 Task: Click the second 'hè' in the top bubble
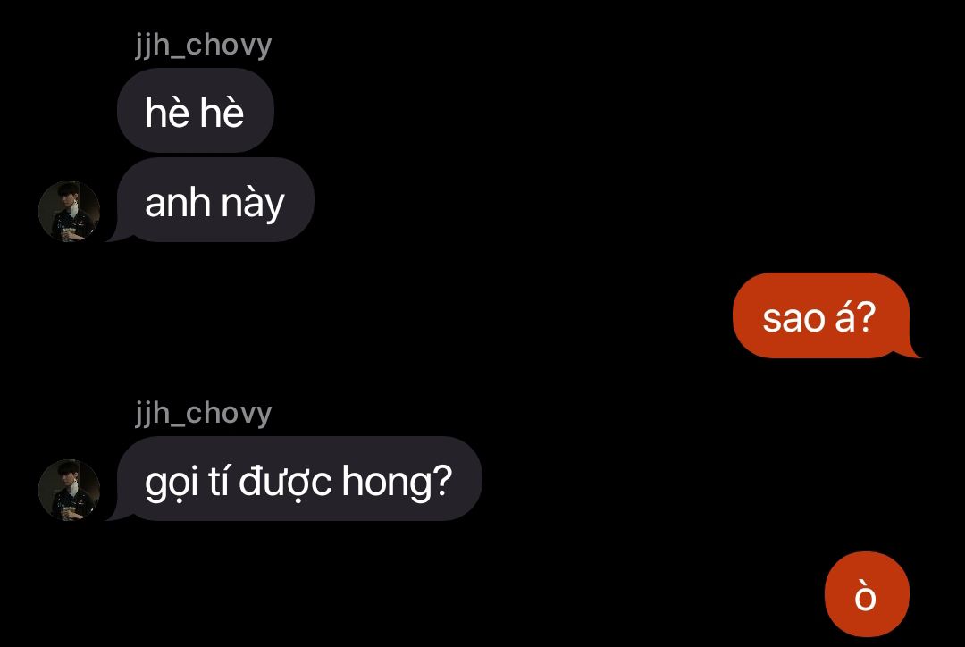(x=222, y=112)
